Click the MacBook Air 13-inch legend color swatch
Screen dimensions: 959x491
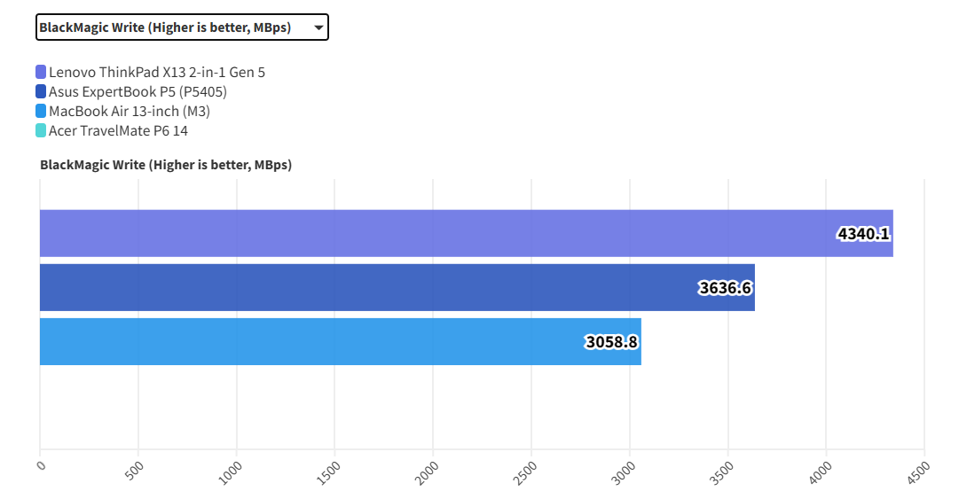(x=41, y=112)
